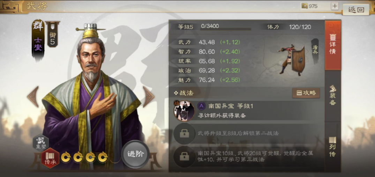
Task: Tap the first gold dragon star icon
Action: (66, 158)
